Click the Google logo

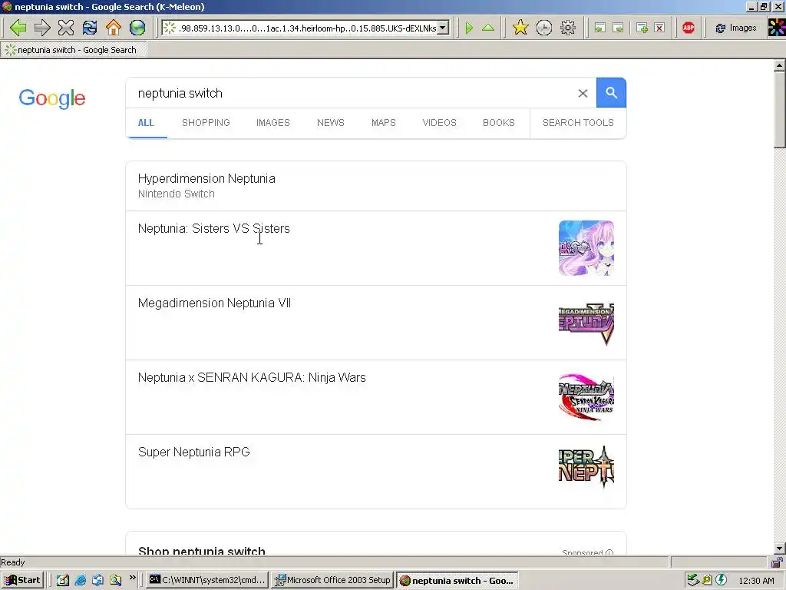52,98
